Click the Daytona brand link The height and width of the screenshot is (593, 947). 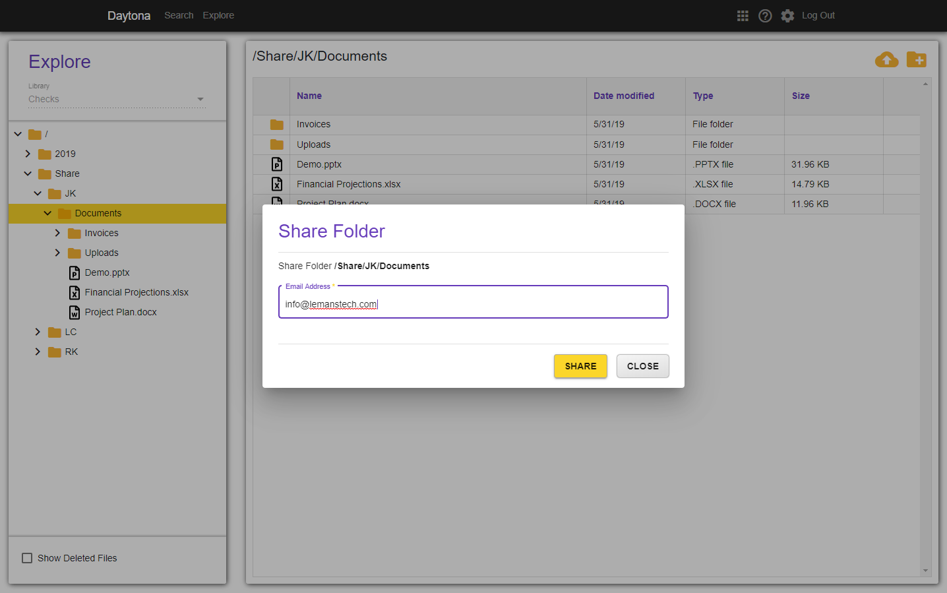tap(129, 15)
